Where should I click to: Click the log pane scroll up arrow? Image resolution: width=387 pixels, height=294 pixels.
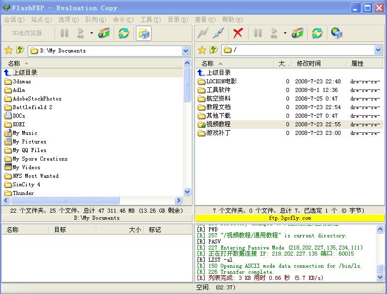(380, 229)
